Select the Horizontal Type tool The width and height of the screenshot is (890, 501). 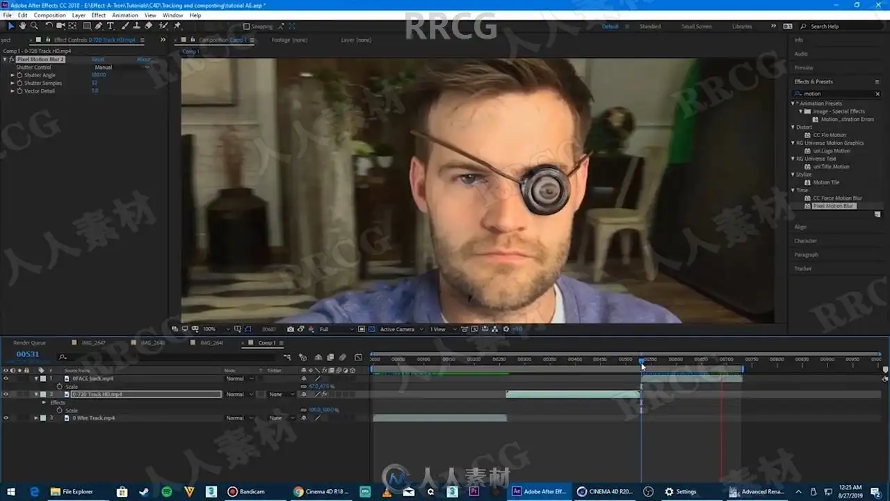[x=111, y=26]
